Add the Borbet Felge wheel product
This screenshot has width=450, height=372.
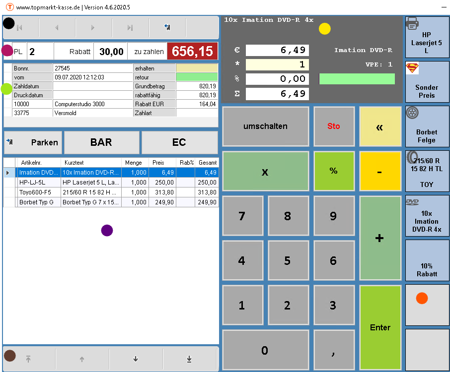(x=427, y=126)
